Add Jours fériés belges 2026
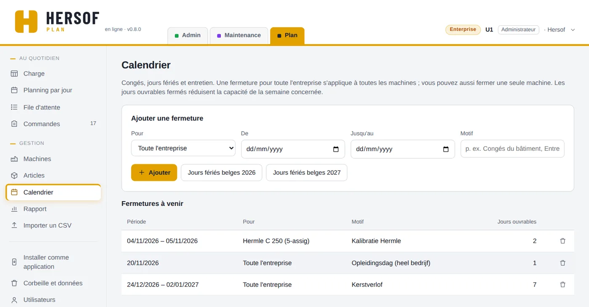Viewport: 589px width, 307px height. 222,173
